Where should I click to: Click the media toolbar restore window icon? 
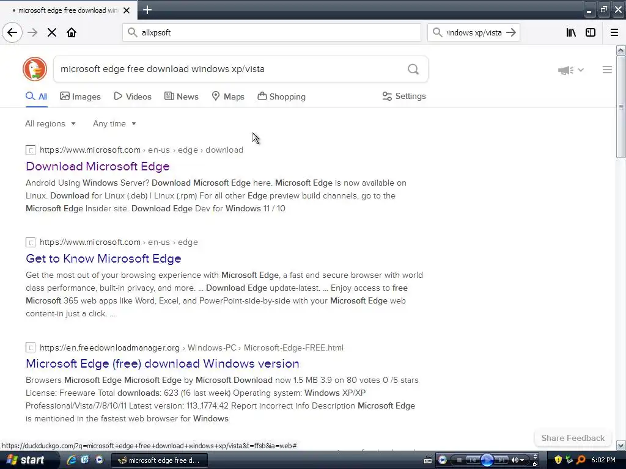[x=536, y=464]
